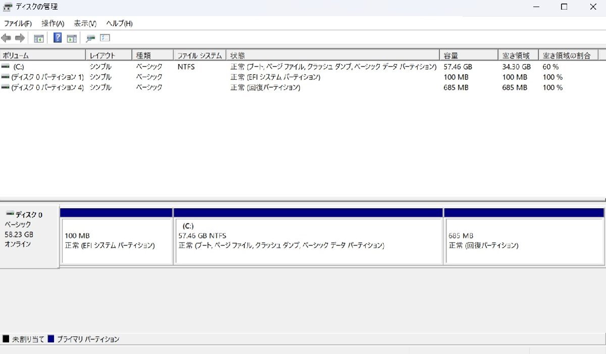Click the Back navigation arrow icon
606x354 pixels.
(6, 38)
